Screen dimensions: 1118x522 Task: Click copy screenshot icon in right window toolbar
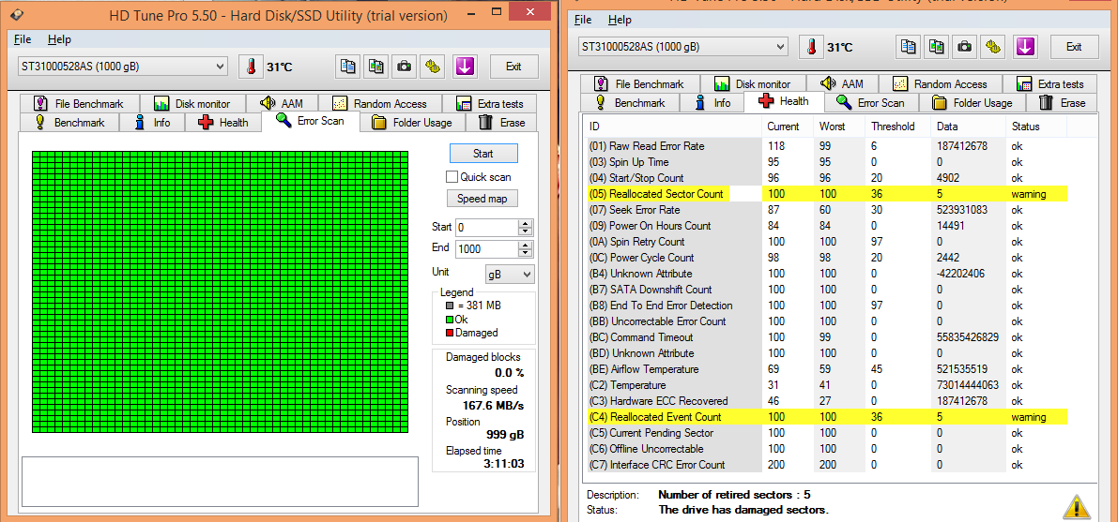936,47
